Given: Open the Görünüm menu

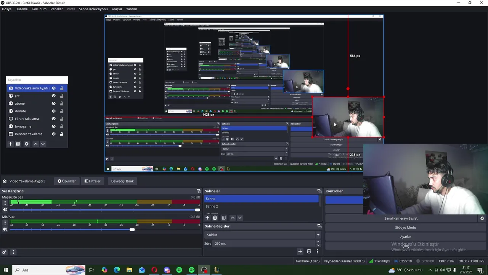Looking at the screenshot, I should click(39, 9).
